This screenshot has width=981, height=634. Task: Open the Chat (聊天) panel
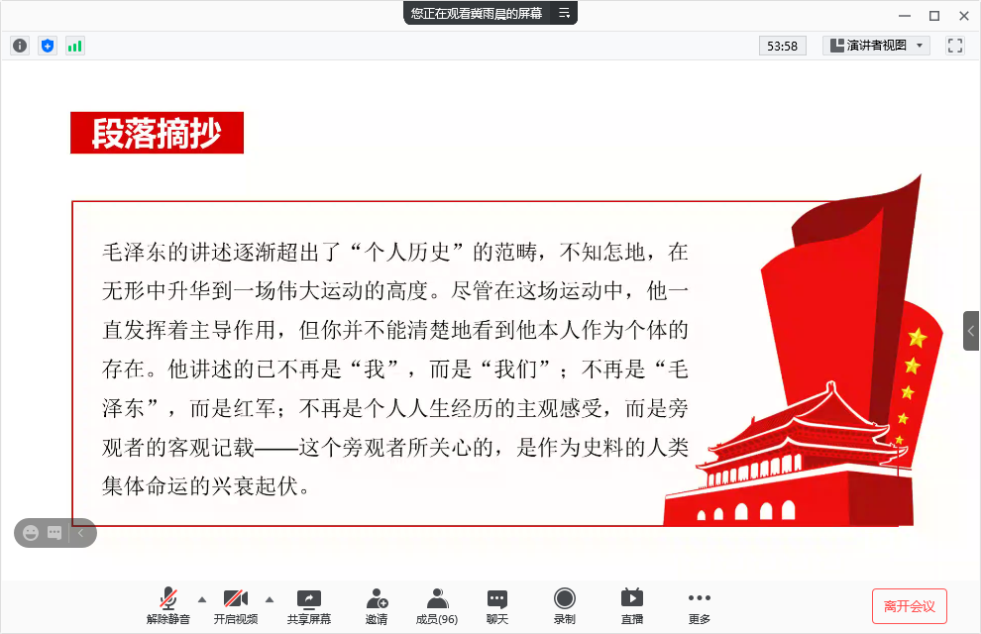coord(497,606)
